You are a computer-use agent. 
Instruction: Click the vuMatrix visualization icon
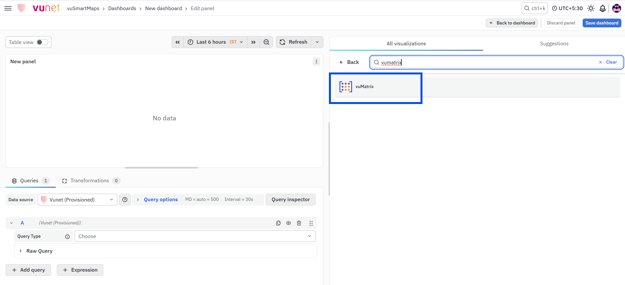(x=346, y=87)
